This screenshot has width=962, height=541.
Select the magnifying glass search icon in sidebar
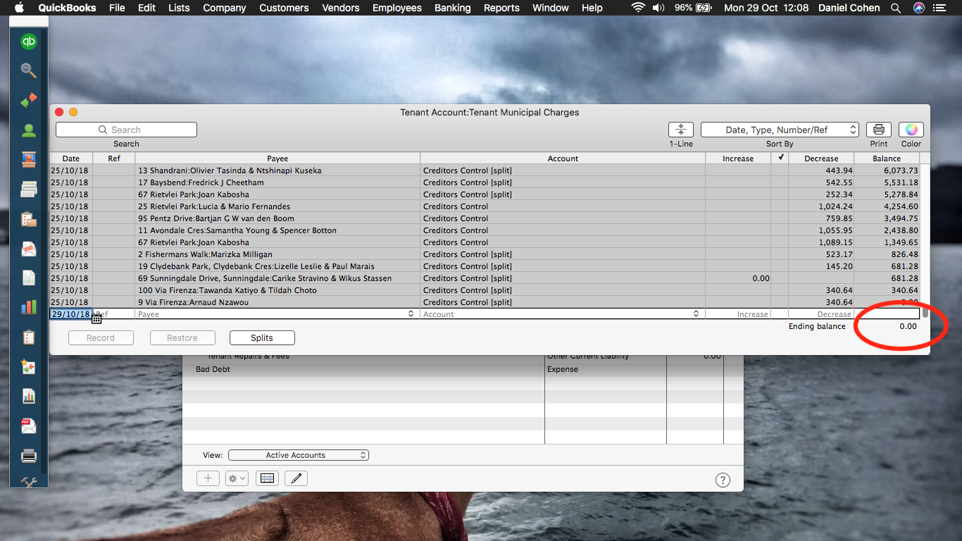point(28,70)
